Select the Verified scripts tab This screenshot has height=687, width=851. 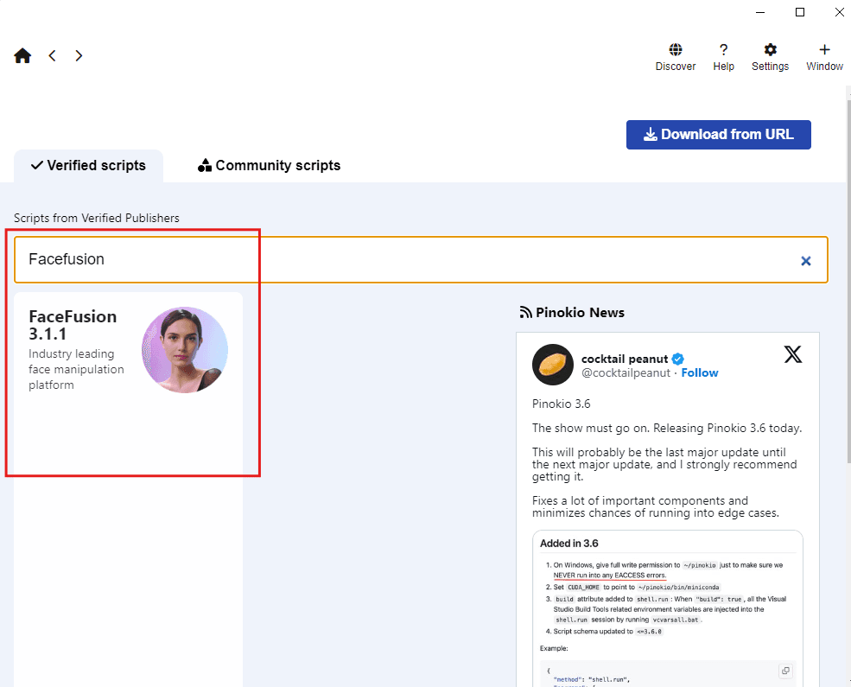coord(88,165)
